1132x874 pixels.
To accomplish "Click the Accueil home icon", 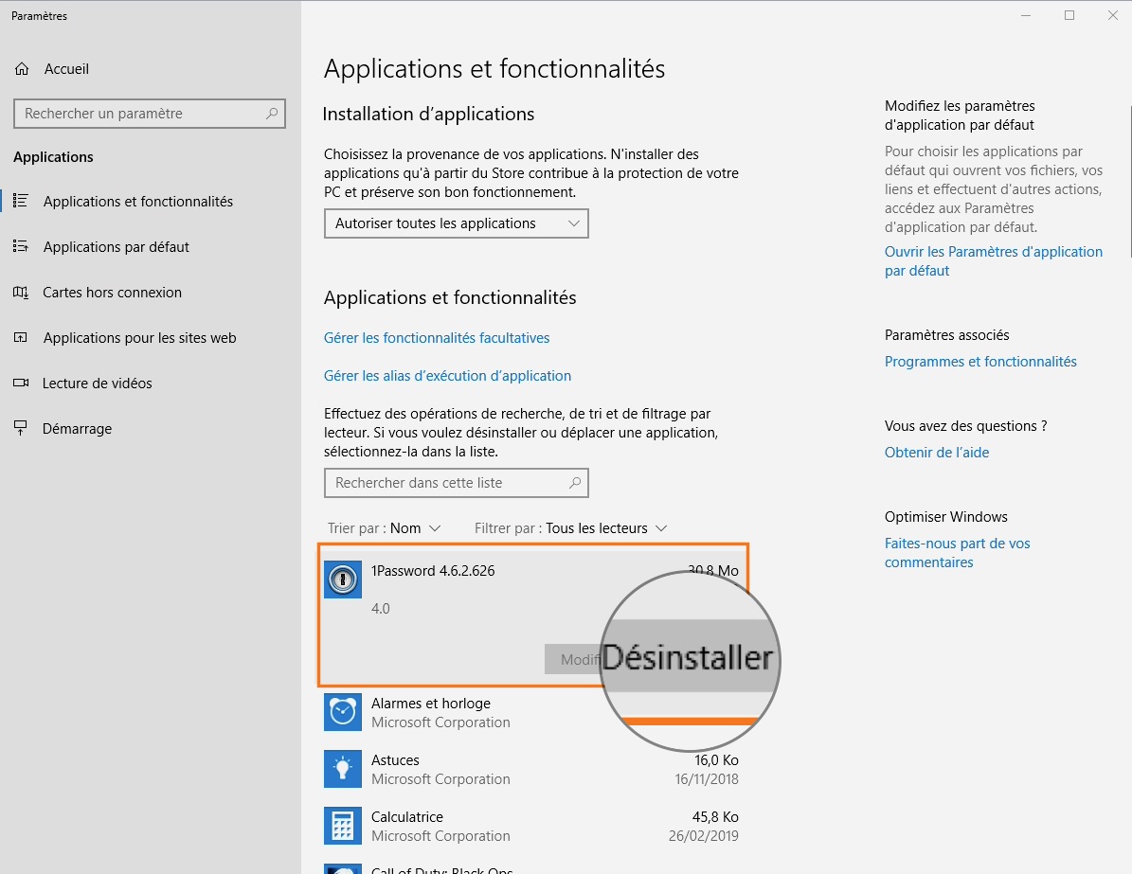I will pyautogui.click(x=22, y=69).
